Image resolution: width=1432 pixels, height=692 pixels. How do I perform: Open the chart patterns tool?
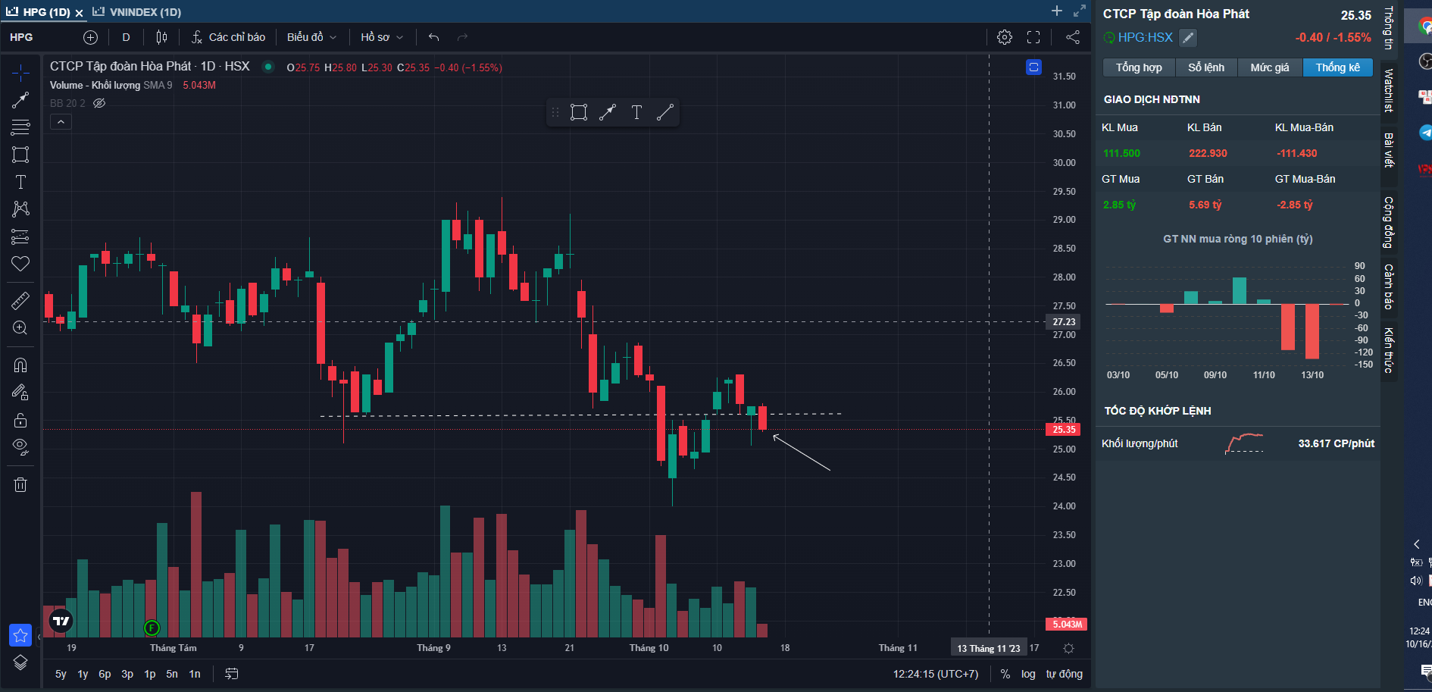pos(20,209)
